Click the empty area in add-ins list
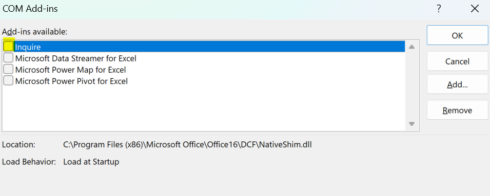This screenshot has width=490, height=196. coord(204,108)
